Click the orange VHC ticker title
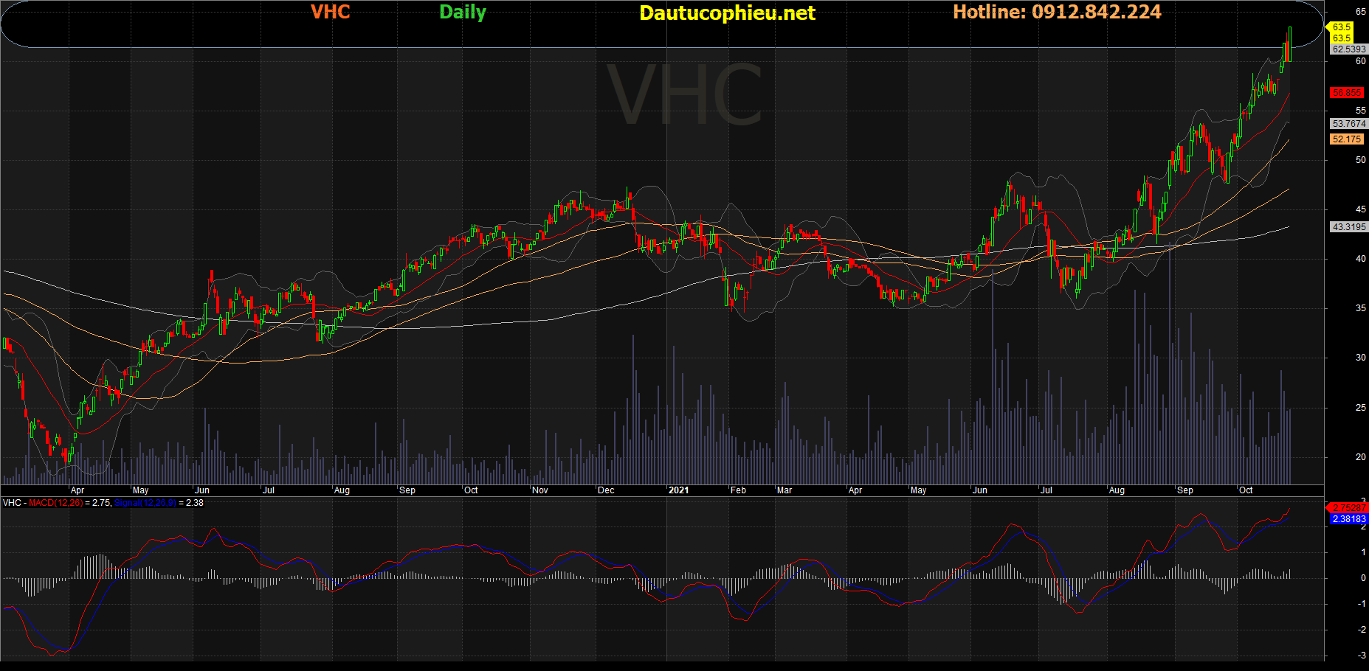Viewport: 1369px width, 671px height. point(330,12)
